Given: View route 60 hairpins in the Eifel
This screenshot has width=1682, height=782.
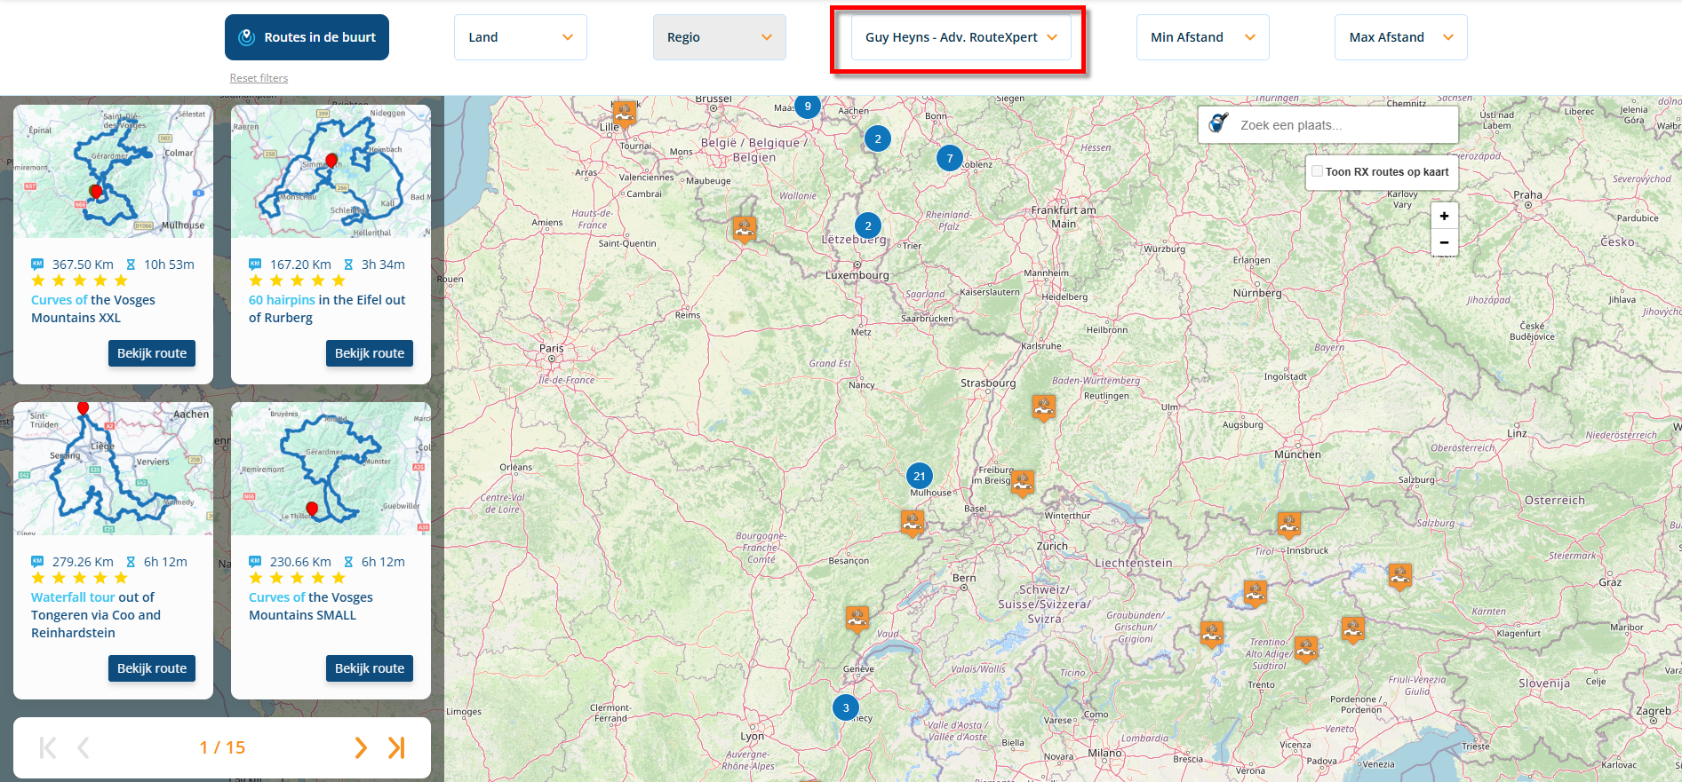Looking at the screenshot, I should coord(370,353).
